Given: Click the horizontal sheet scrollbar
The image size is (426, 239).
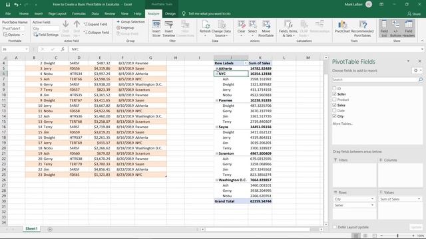Looking at the screenshot, I should click(258, 229).
